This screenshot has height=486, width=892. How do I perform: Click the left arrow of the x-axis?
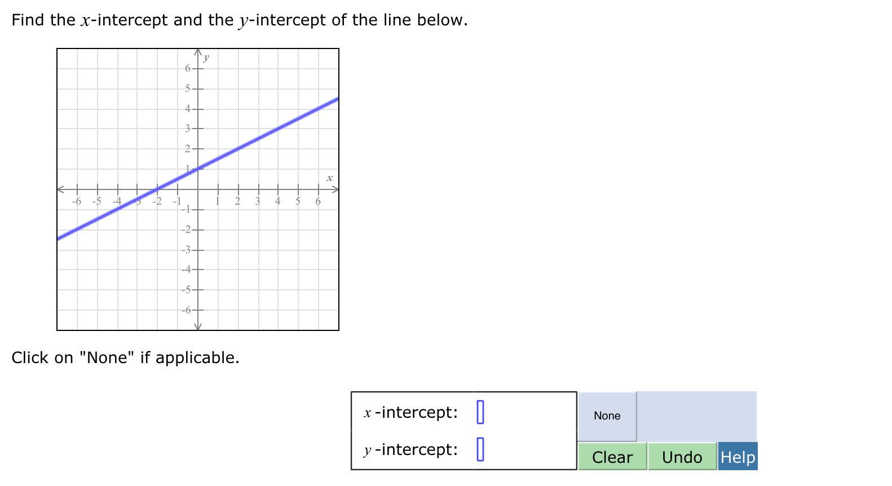click(x=61, y=189)
